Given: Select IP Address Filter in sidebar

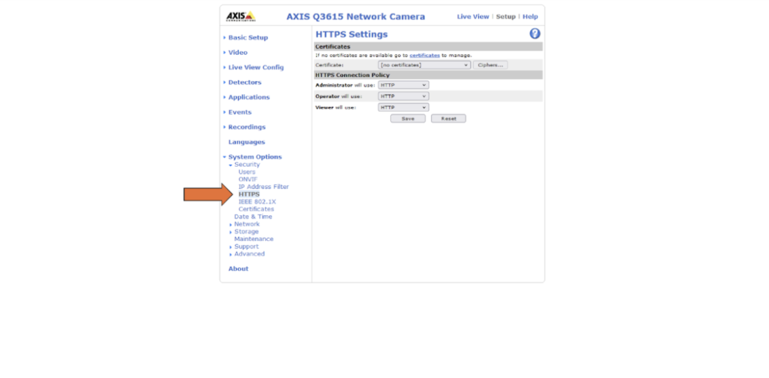Looking at the screenshot, I should tap(263, 187).
